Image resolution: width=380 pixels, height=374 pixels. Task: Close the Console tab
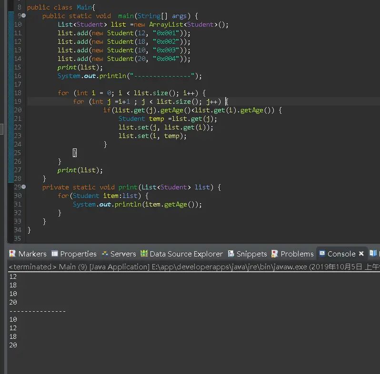pyautogui.click(x=361, y=254)
